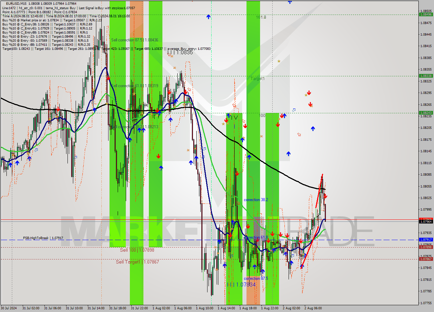The width and height of the screenshot is (434, 312).
Task: Click the 'Target100: 1.08243' summary header line
Action: (106, 48)
